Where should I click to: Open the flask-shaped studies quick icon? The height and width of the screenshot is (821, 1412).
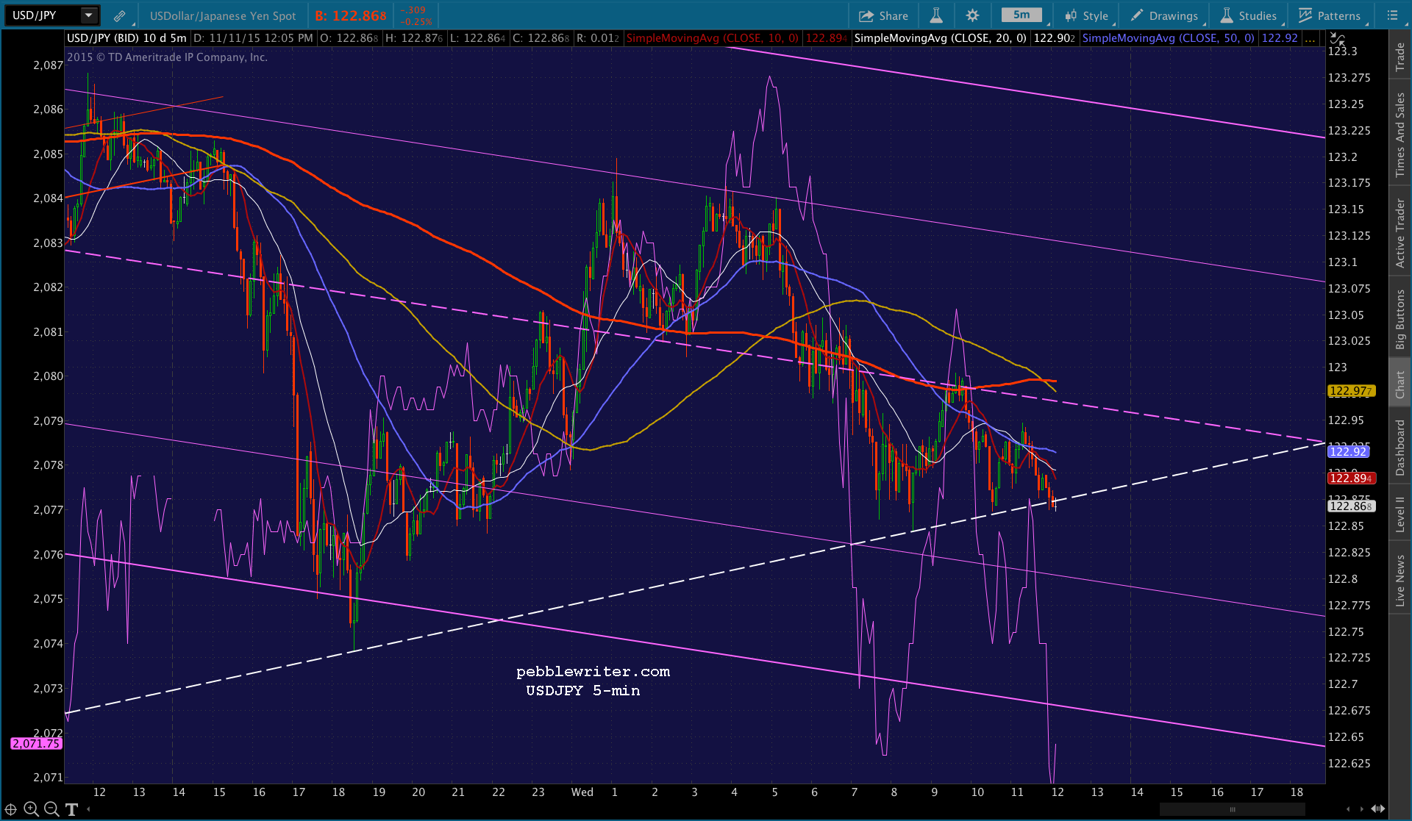click(936, 15)
